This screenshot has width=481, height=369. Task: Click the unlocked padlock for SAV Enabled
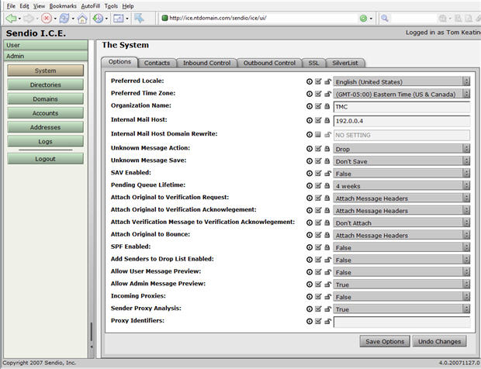point(327,173)
